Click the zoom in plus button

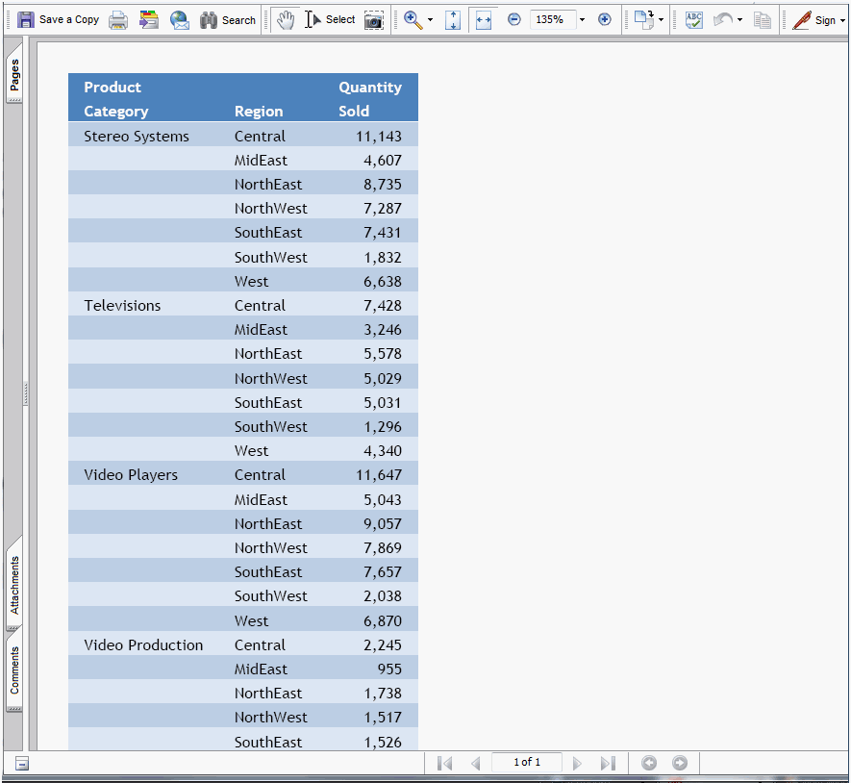(x=605, y=20)
